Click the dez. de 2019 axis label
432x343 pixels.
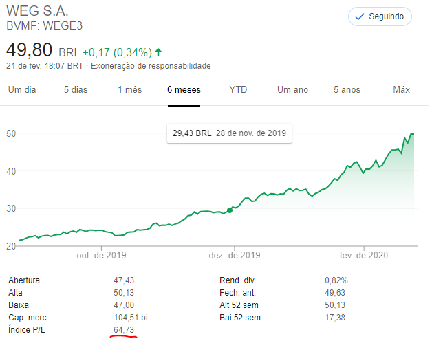tap(235, 256)
